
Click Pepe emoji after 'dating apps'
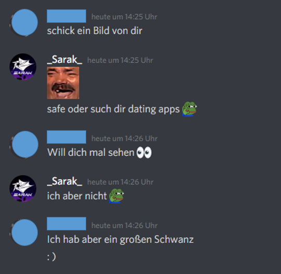pos(189,109)
